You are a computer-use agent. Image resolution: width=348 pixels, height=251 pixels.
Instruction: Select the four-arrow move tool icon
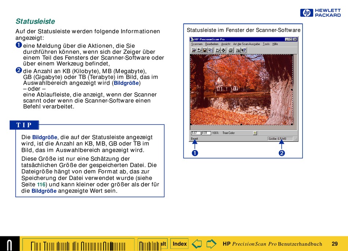(x=223, y=50)
